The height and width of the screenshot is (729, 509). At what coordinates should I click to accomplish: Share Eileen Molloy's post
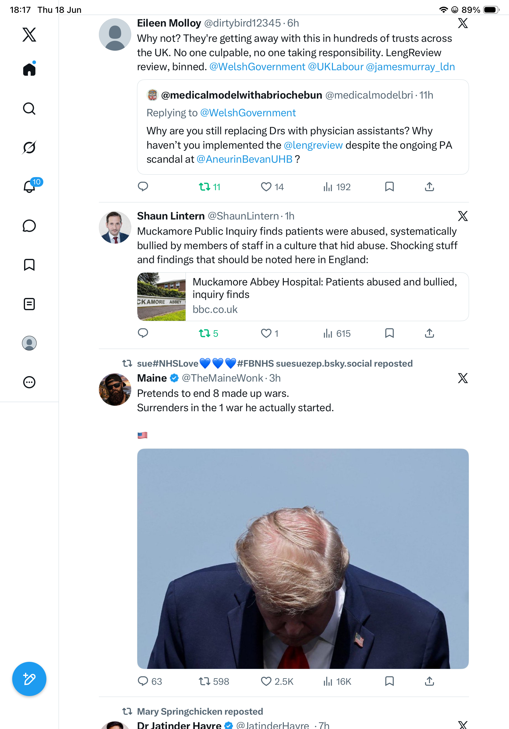click(429, 187)
